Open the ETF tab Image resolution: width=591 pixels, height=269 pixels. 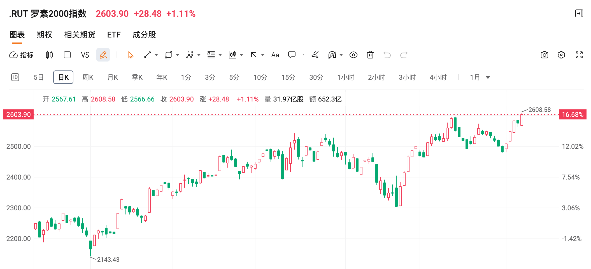(114, 35)
